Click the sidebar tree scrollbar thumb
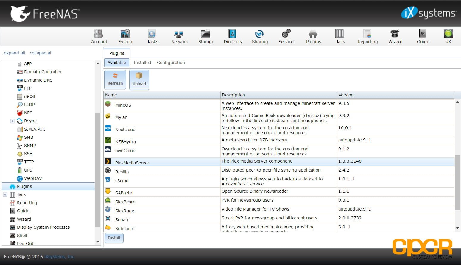Screen dimensions: 461x265 click(98, 170)
